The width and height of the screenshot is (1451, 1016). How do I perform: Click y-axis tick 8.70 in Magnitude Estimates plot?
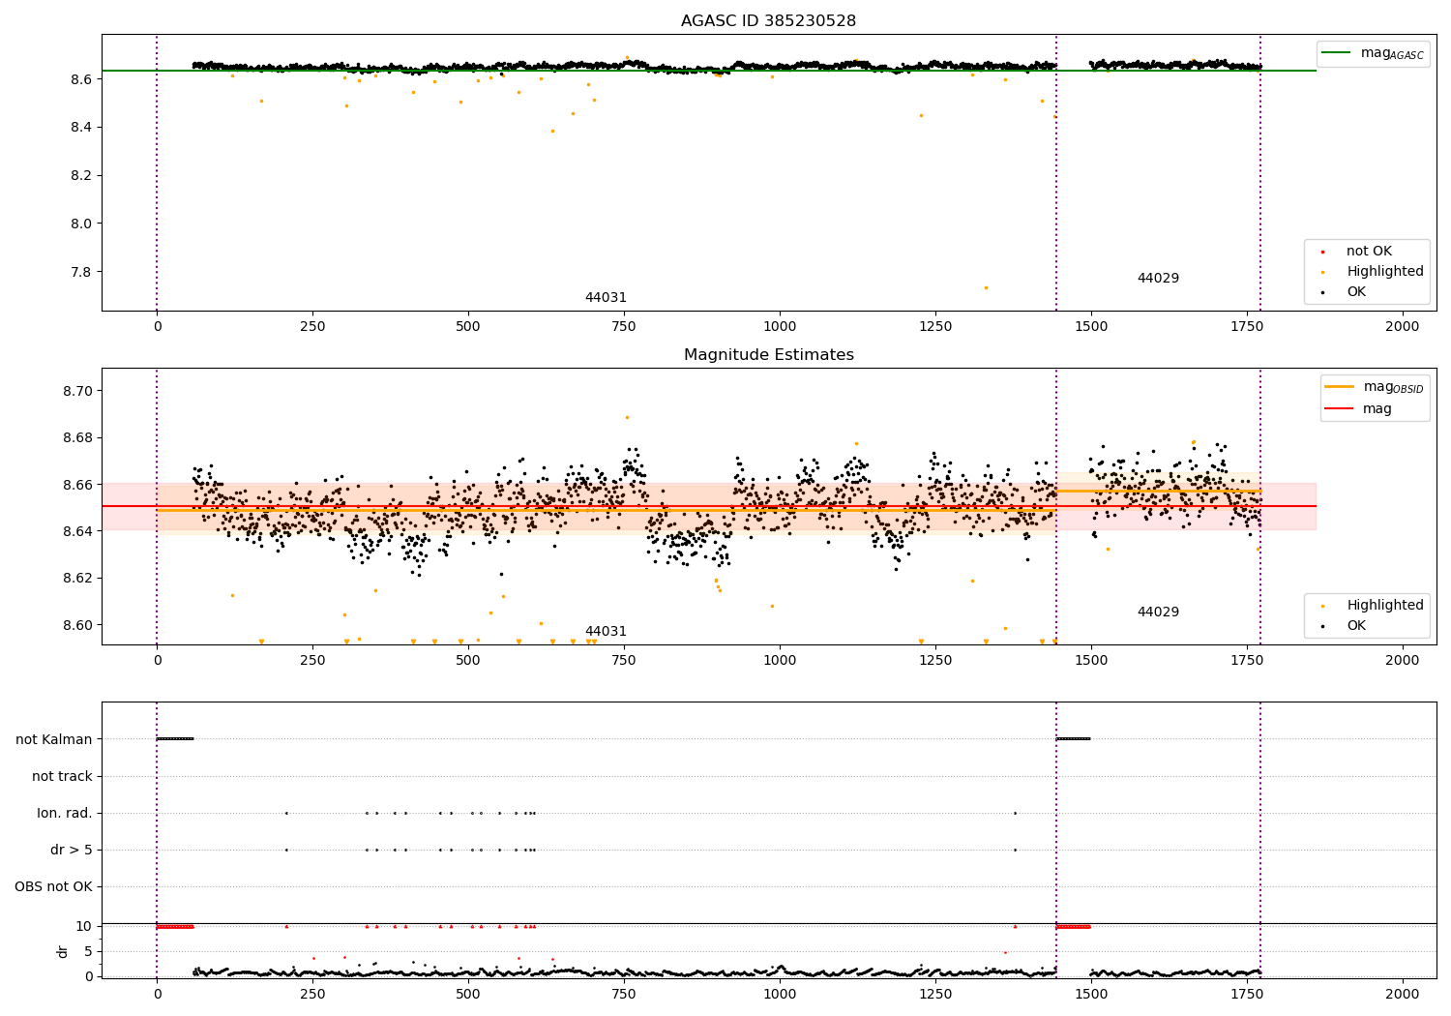(78, 392)
